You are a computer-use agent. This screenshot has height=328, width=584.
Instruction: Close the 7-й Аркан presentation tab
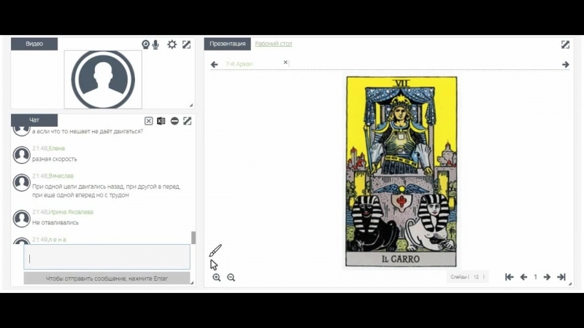click(x=285, y=63)
